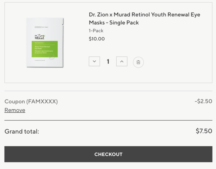
Task: Open the eye mask product thumbnail
Action: click(45, 43)
